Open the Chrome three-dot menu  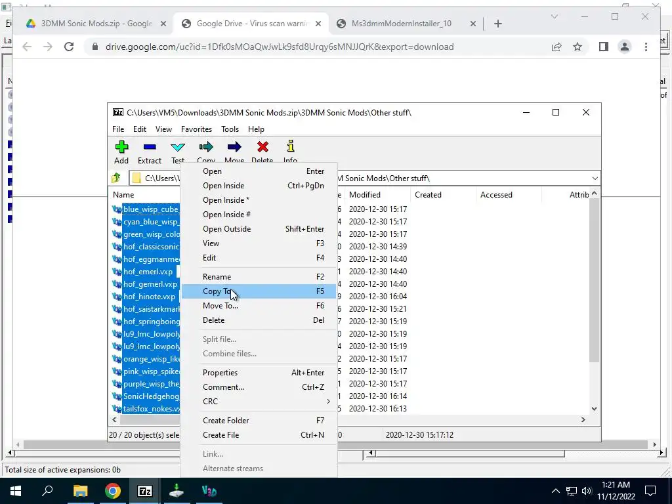click(646, 47)
